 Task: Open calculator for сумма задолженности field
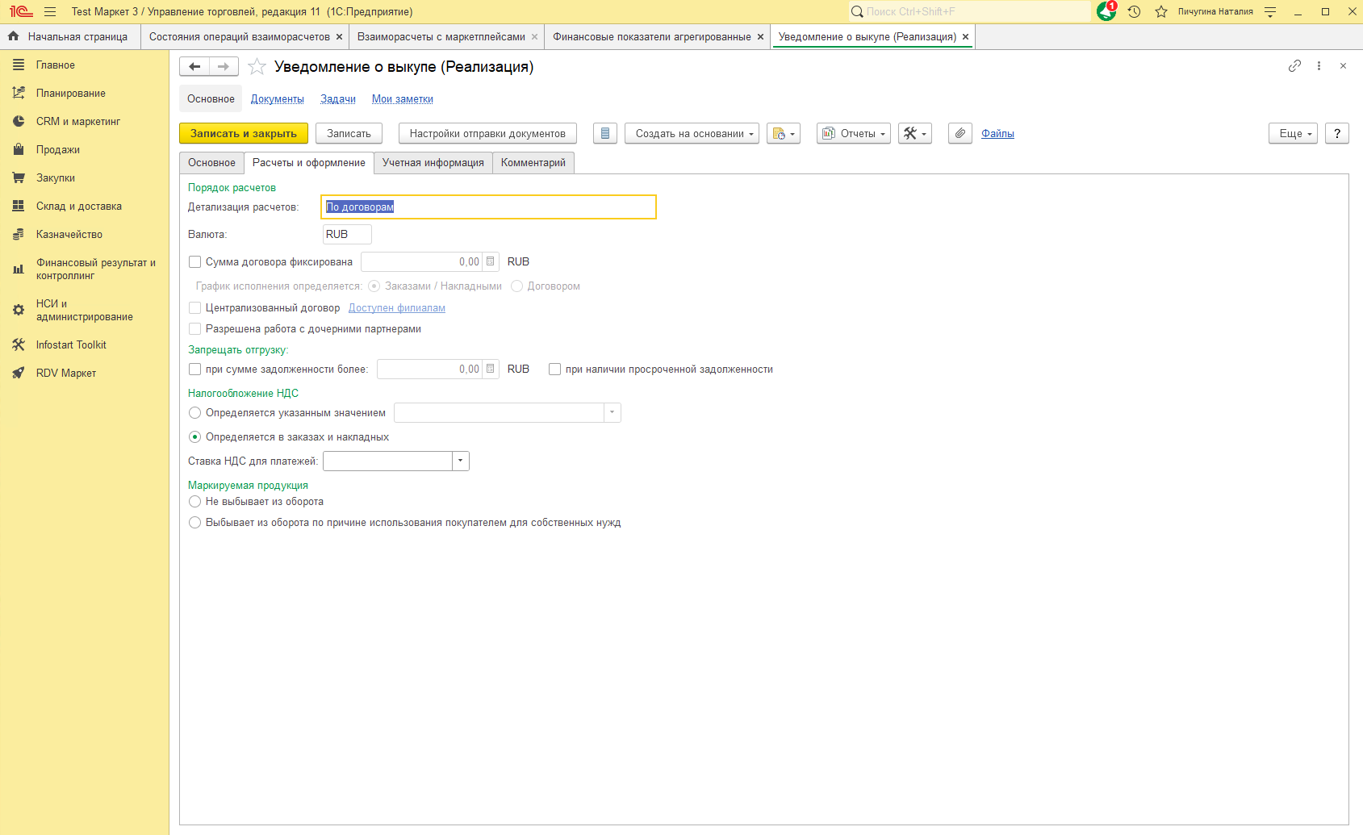(491, 369)
